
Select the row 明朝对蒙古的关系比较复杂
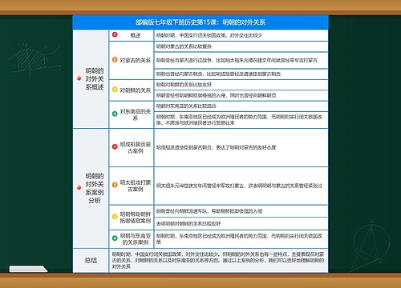tap(241, 46)
